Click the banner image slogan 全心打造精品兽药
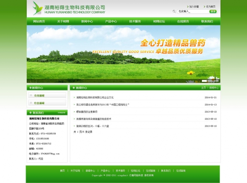 coord(173,43)
